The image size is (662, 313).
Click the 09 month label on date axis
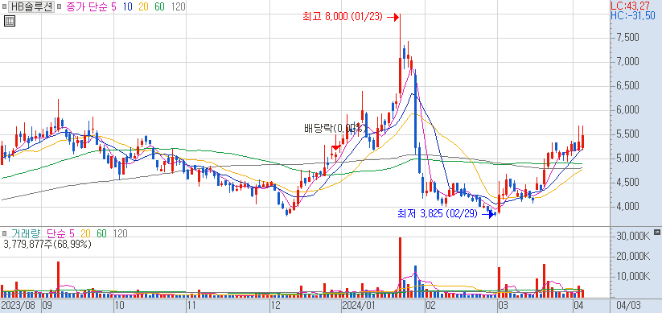[47, 306]
